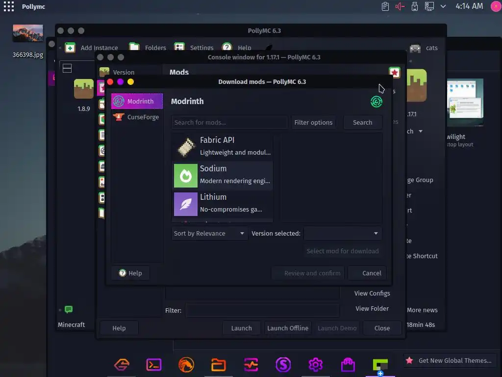Open Help in Download mods dialog
This screenshot has height=377, width=502.
coord(130,273)
